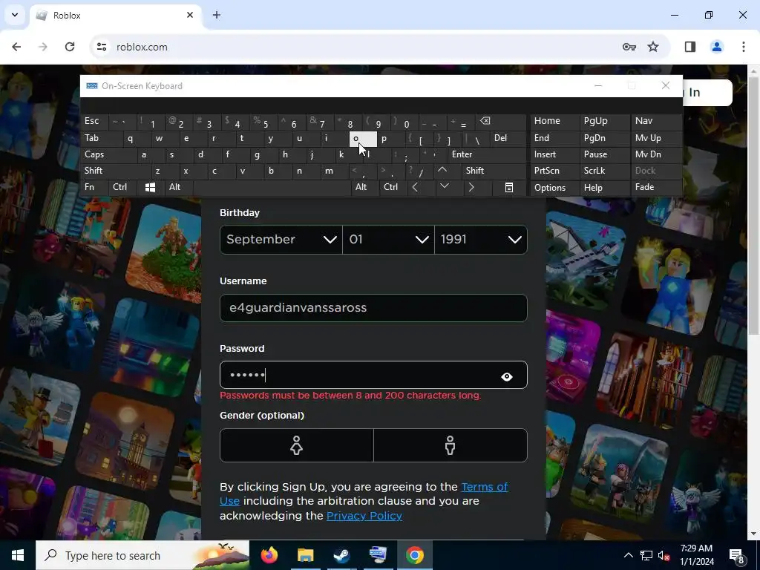Open the tab search chevron in Chrome
The height and width of the screenshot is (570, 760).
pyautogui.click(x=15, y=15)
